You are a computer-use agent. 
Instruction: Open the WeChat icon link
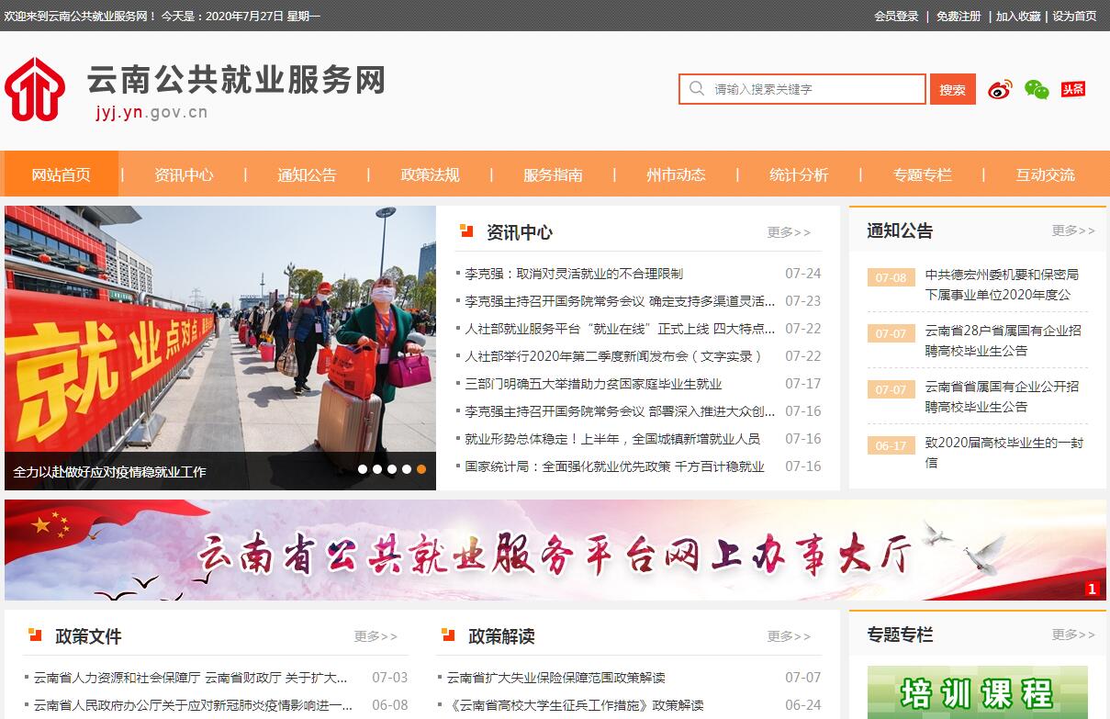tap(1037, 89)
